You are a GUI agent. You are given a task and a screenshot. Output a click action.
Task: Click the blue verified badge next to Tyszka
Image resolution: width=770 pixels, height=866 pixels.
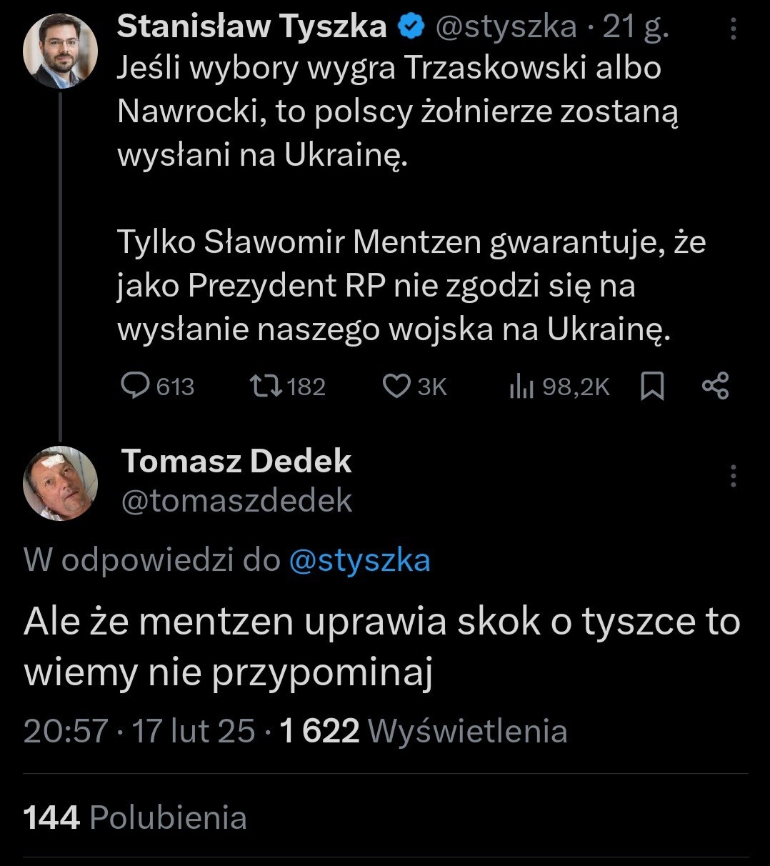(411, 27)
